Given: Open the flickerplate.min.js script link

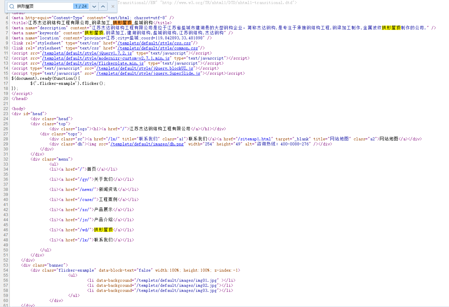Looking at the screenshot, I should 93,63.
